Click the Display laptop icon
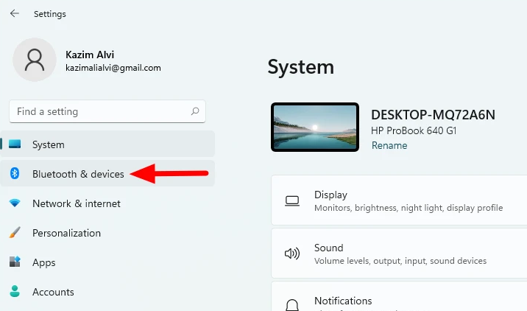This screenshot has height=311, width=527. tap(292, 201)
